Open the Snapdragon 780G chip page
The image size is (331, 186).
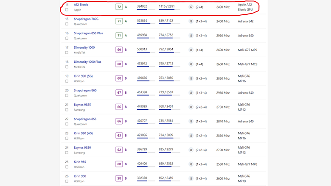click(x=86, y=19)
